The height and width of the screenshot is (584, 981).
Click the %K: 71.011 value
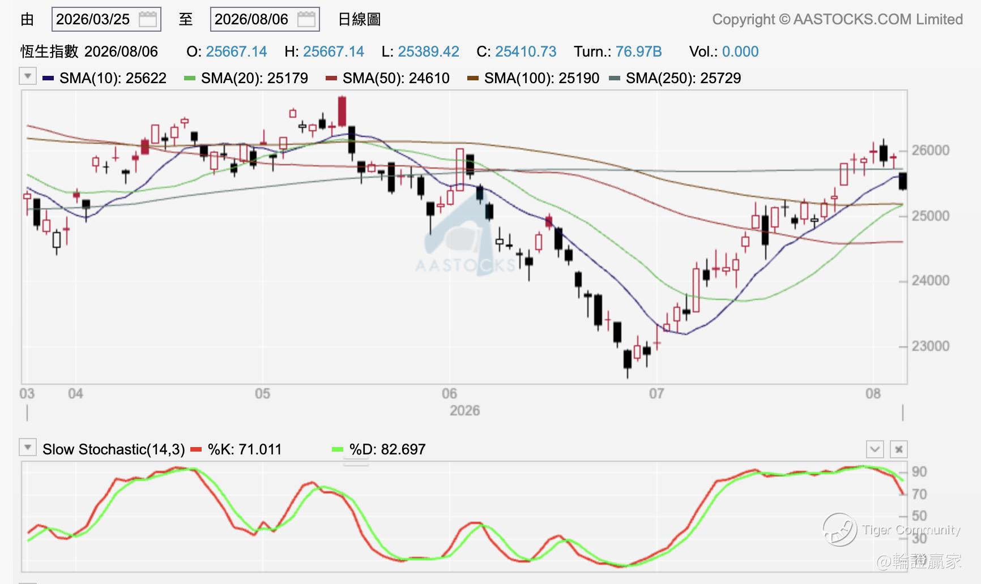click(x=245, y=449)
